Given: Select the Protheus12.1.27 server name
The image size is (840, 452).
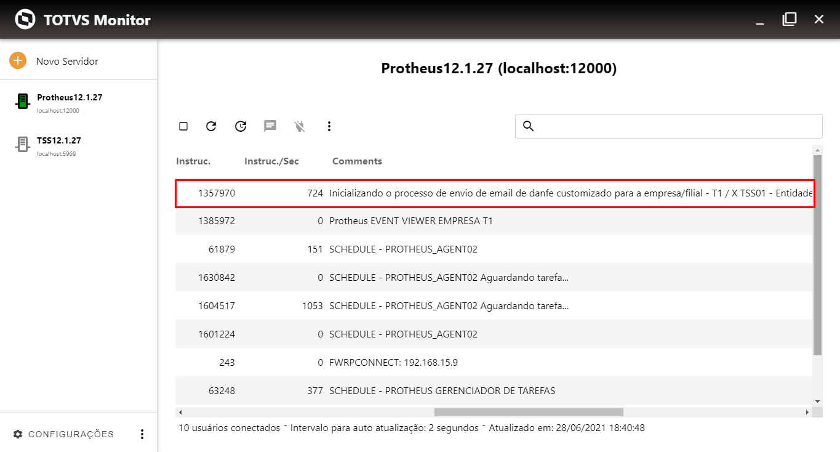Looking at the screenshot, I should [70, 97].
